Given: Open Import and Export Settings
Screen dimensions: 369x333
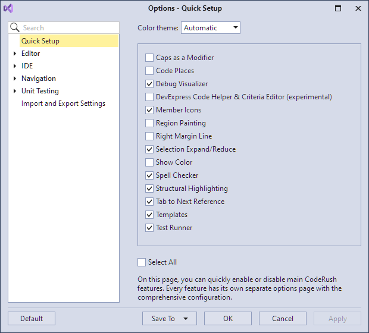Looking at the screenshot, I should tap(63, 103).
